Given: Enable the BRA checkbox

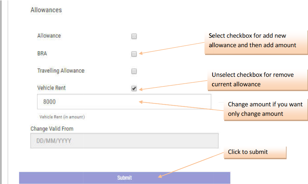Looking at the screenshot, I should 134,54.
